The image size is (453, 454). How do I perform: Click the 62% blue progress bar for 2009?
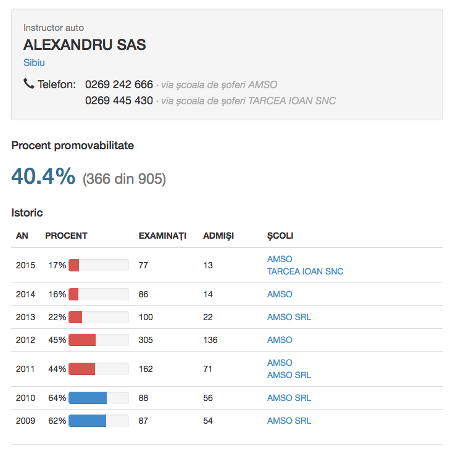99,421
